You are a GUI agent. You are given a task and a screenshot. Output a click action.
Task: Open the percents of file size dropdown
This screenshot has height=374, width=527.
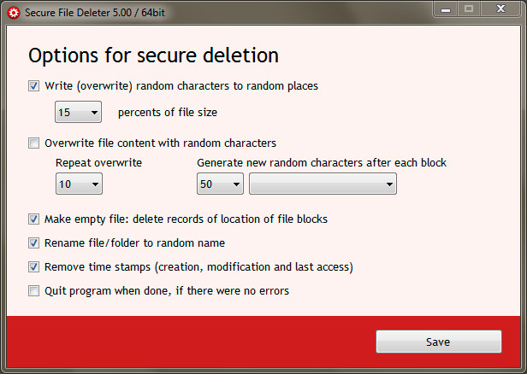[79, 112]
